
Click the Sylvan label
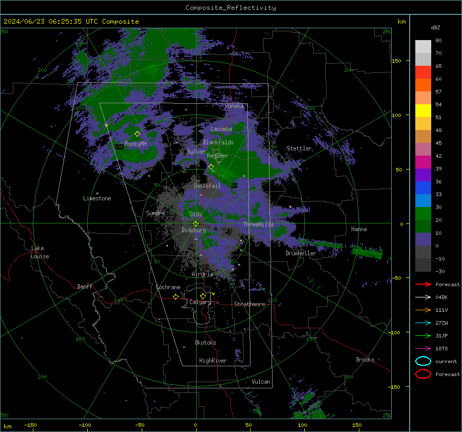[x=196, y=152]
